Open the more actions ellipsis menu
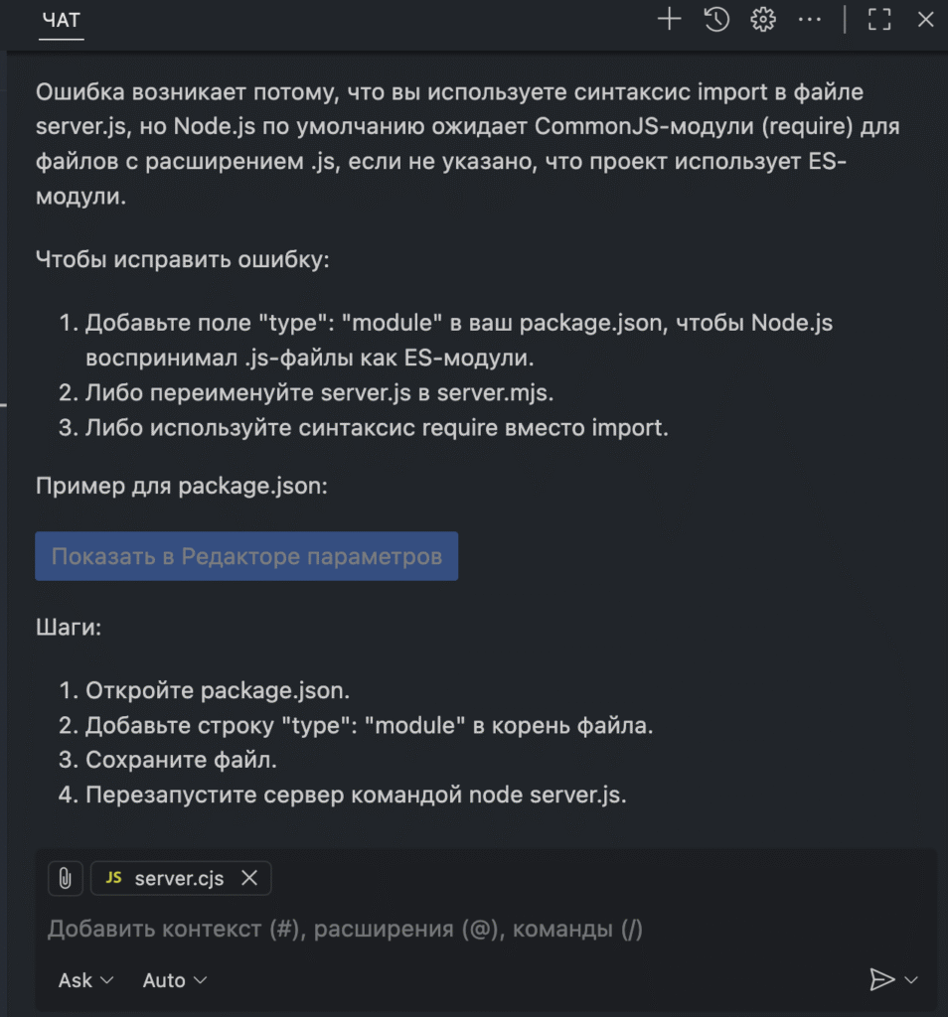The width and height of the screenshot is (948, 1017). 810,19
